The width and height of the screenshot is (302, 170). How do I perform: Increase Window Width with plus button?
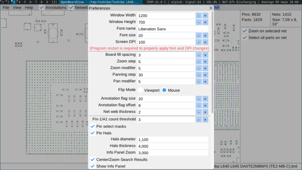pyautogui.click(x=205, y=16)
